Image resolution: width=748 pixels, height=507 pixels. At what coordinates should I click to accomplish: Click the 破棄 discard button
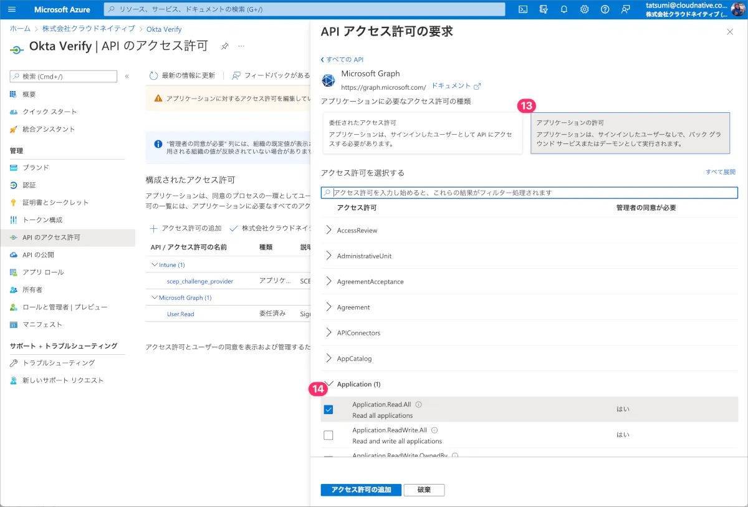(424, 490)
